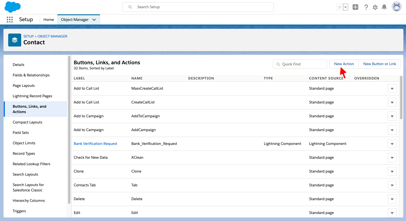Open row menu for Contacts Tab
Image resolution: width=406 pixels, height=221 pixels.
[x=392, y=185]
